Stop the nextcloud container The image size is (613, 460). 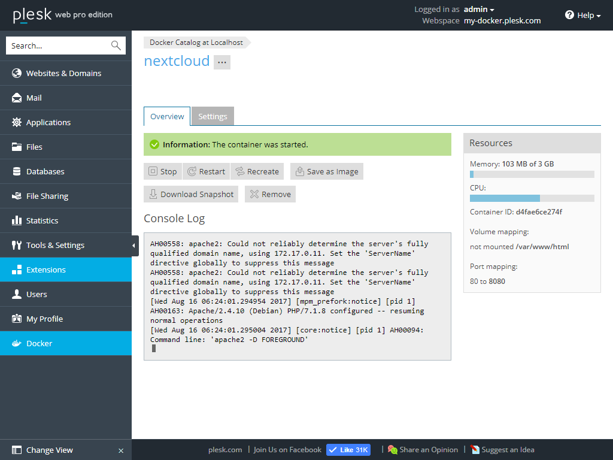point(163,171)
